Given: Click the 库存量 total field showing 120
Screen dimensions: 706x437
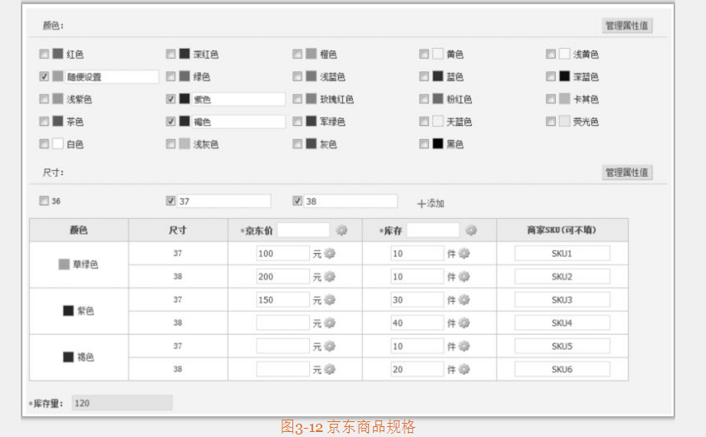Looking at the screenshot, I should pyautogui.click(x=121, y=403).
